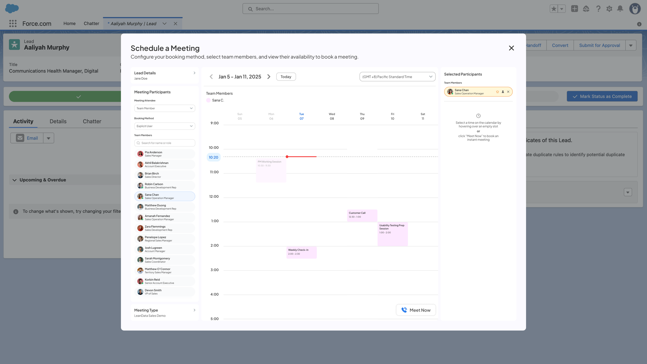This screenshot has height=364, width=647.
Task: Open the Booking Method dropdown
Action: point(165,126)
